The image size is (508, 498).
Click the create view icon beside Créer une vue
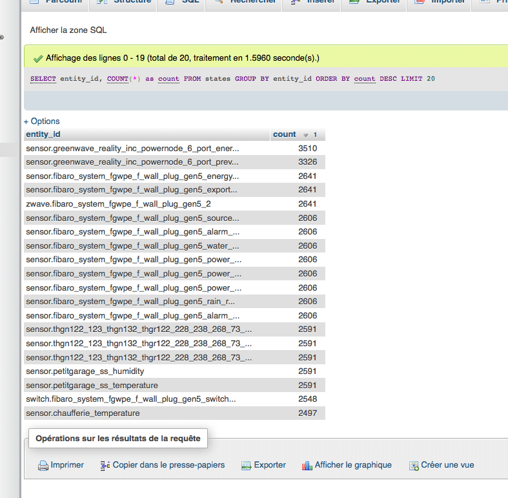pos(414,466)
